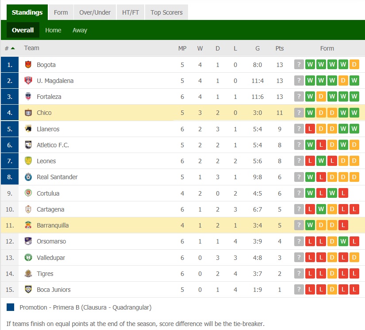
Task: Click the Leones yellow shield crest
Action: [28, 161]
